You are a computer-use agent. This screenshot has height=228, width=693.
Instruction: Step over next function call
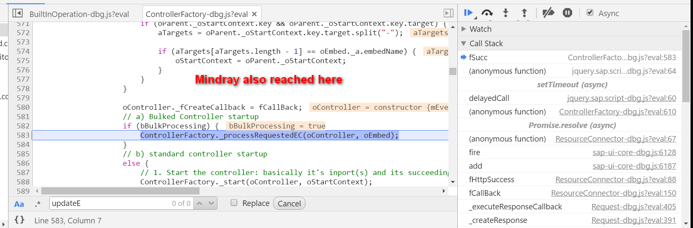[487, 13]
